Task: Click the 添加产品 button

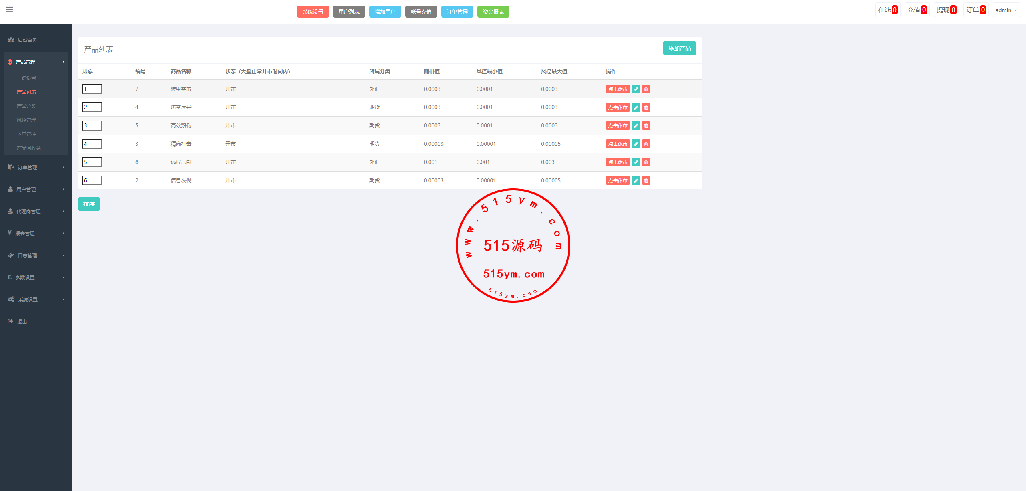Action: point(679,48)
